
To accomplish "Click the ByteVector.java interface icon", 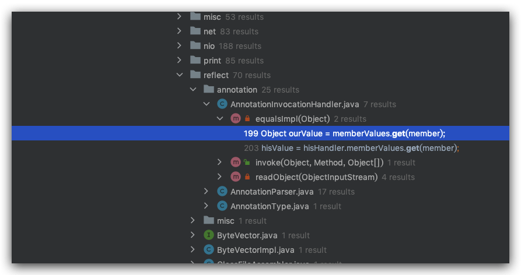I will pos(208,235).
